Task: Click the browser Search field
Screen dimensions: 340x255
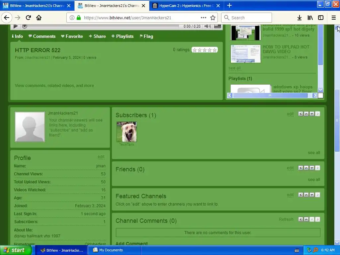Action: [247, 18]
